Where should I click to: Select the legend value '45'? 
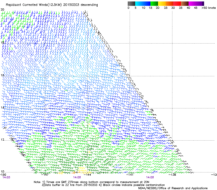(x=196, y=8)
